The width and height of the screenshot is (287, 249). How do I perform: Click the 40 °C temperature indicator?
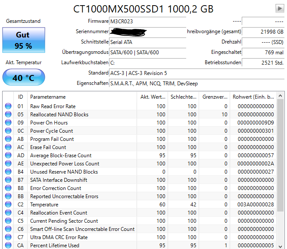[x=24, y=77]
